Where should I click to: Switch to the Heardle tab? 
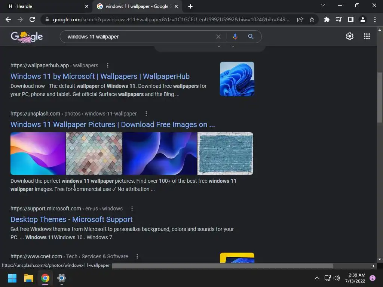[x=46, y=6]
